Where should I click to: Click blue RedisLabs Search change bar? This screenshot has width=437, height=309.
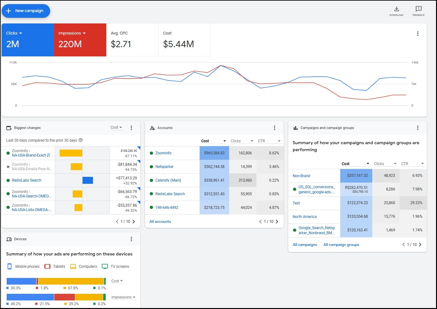[x=88, y=180]
